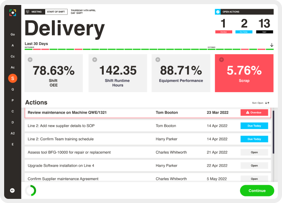Image resolution: width=282 pixels, height=203 pixels.
Task: Click the app logo in the sidebar
Action: 13,13
